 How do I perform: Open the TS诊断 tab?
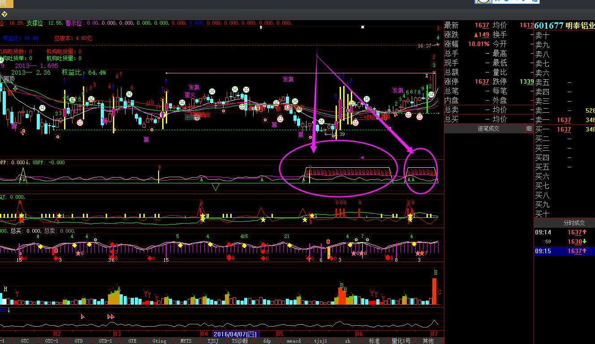coord(240,341)
